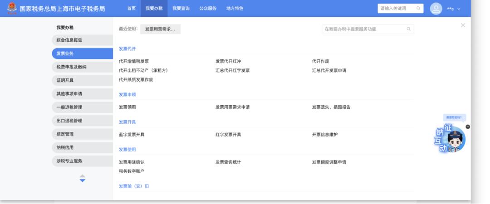
Task: Click the recently used 发票用票需求 button
Action: pyautogui.click(x=160, y=29)
